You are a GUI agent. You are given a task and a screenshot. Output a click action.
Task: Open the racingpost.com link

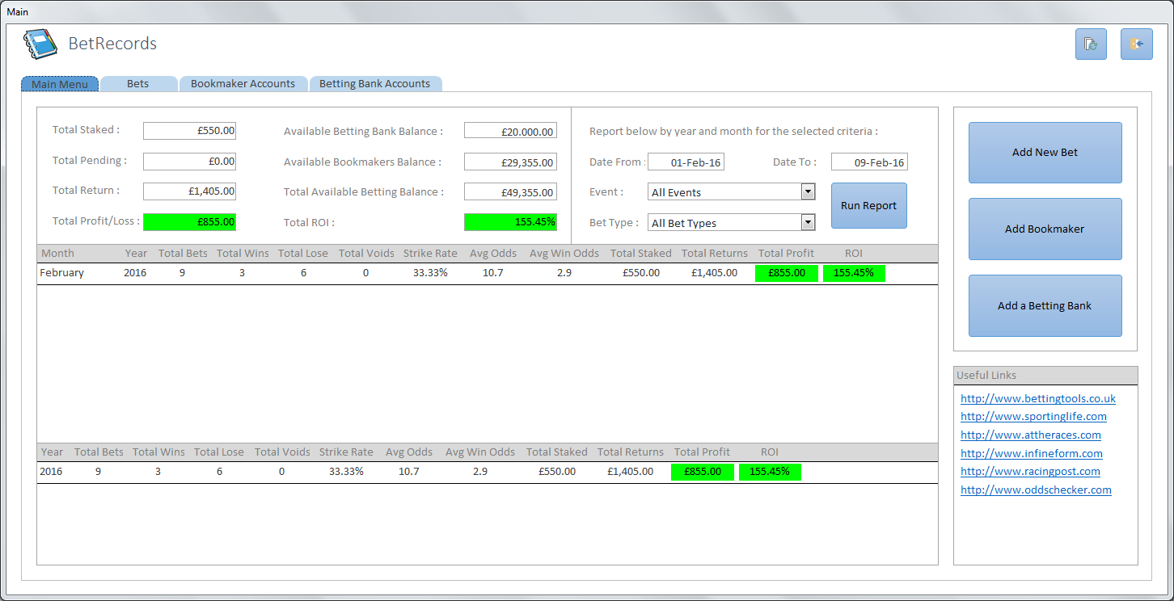[x=1030, y=472]
